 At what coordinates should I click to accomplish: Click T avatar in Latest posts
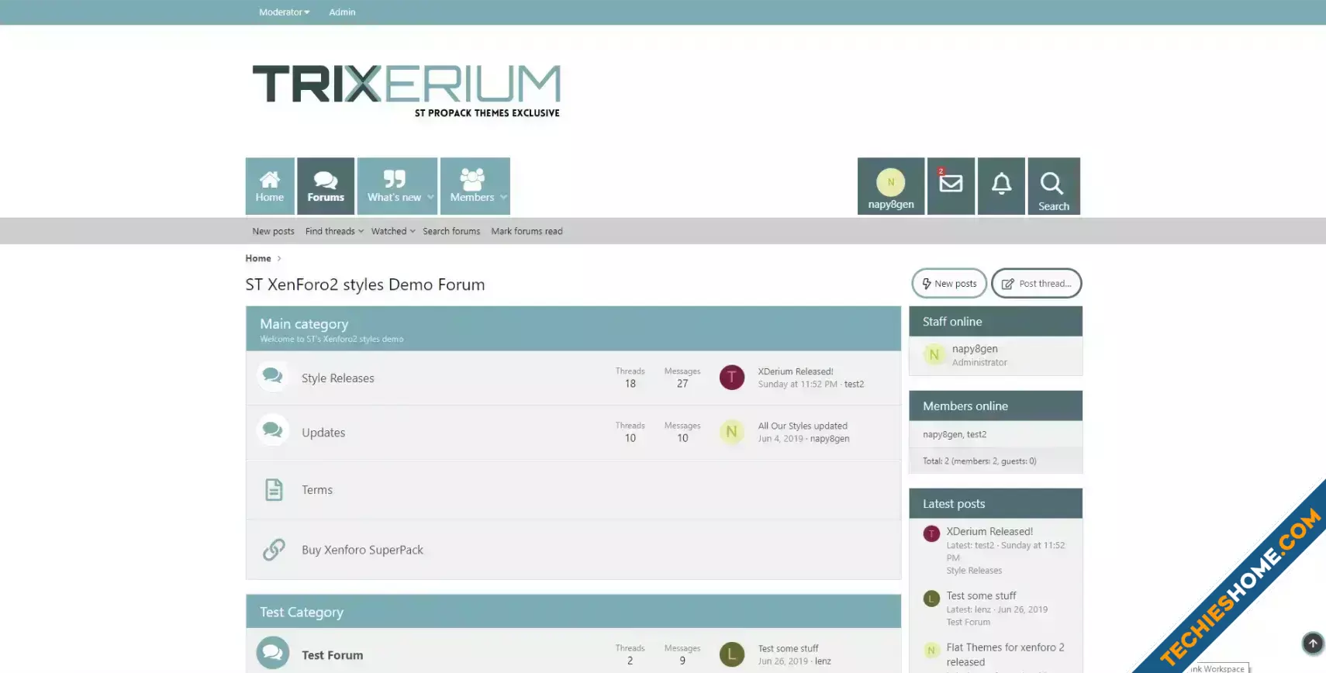[x=931, y=533]
